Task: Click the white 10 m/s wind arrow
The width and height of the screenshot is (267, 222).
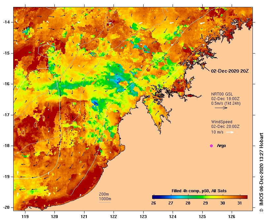Action: click(230, 132)
